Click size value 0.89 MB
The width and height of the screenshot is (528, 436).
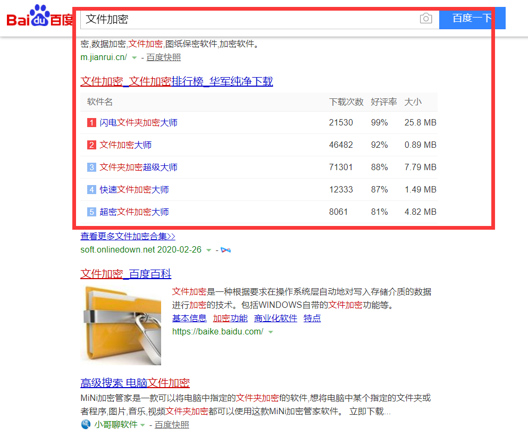pyautogui.click(x=420, y=145)
